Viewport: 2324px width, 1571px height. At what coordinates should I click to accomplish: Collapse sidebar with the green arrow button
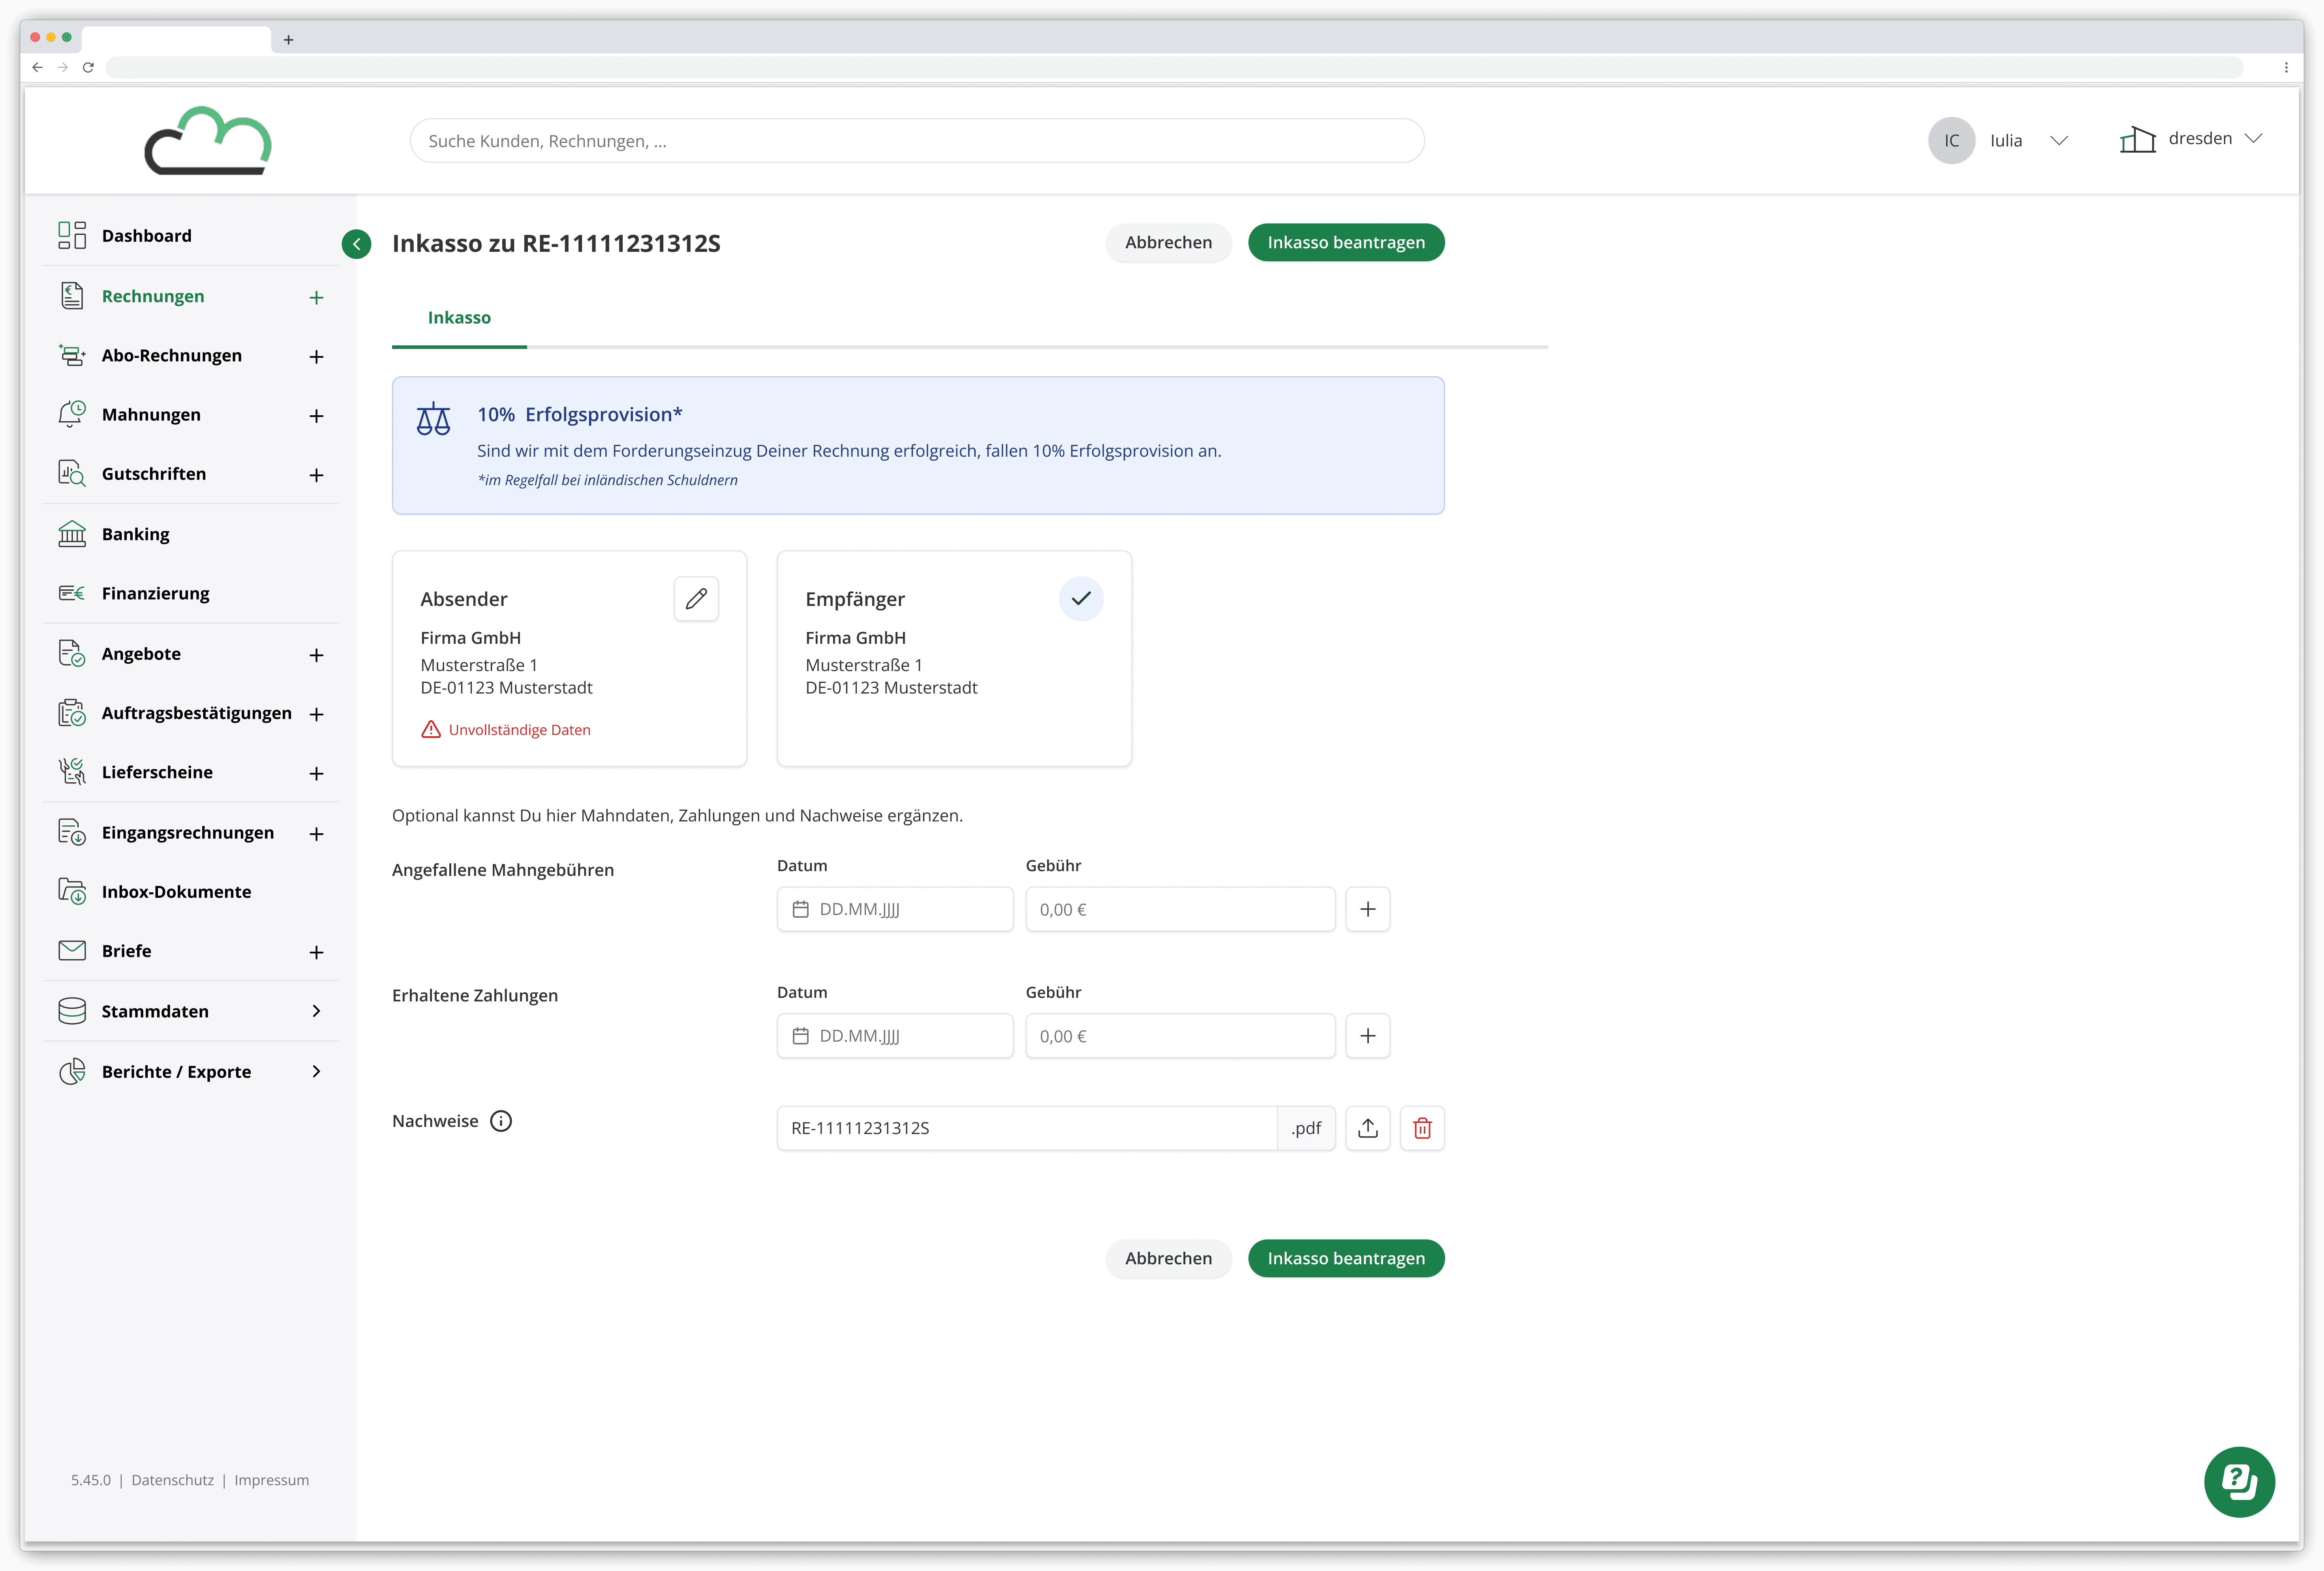coord(356,244)
